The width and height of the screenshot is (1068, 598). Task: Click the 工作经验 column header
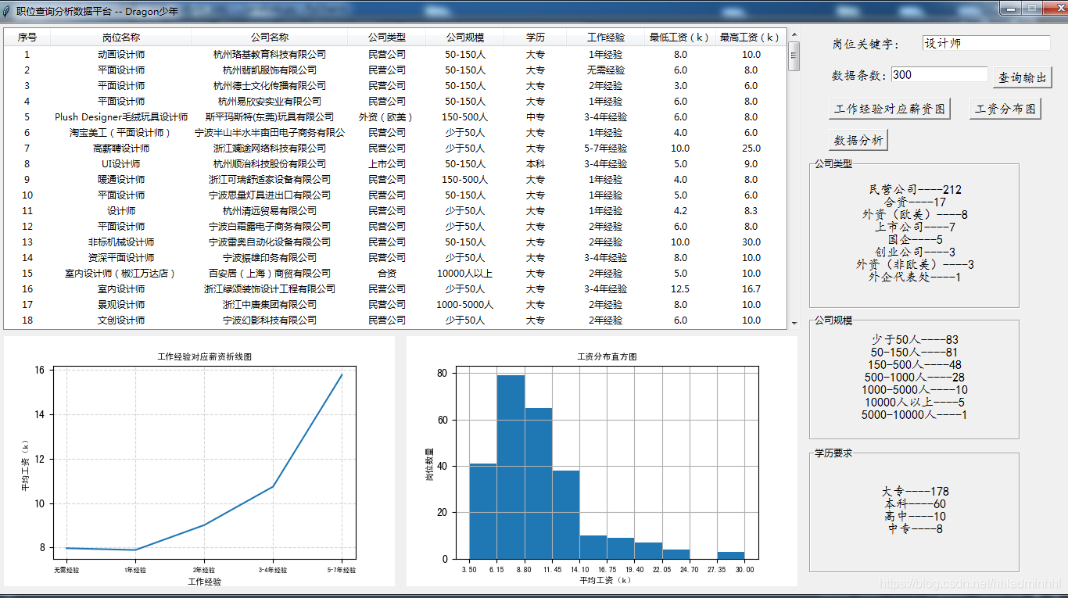606,38
